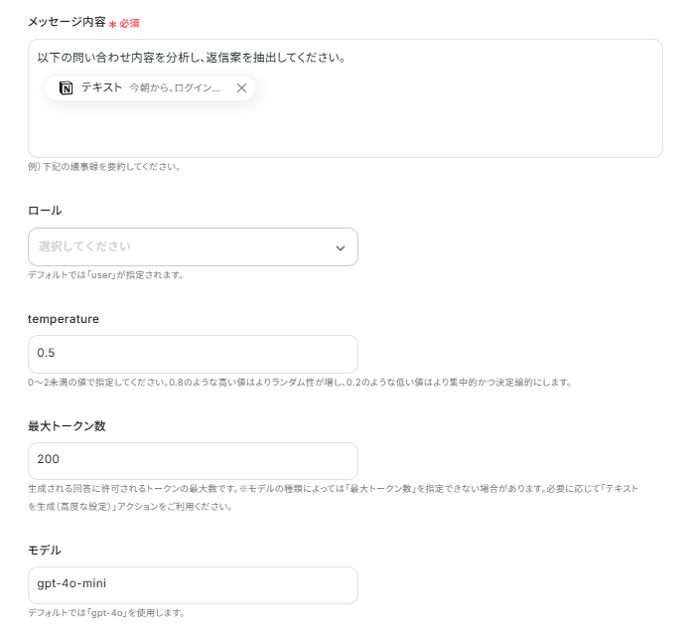694x634 pixels.
Task: Click the temperature field label
Action: coord(63,318)
